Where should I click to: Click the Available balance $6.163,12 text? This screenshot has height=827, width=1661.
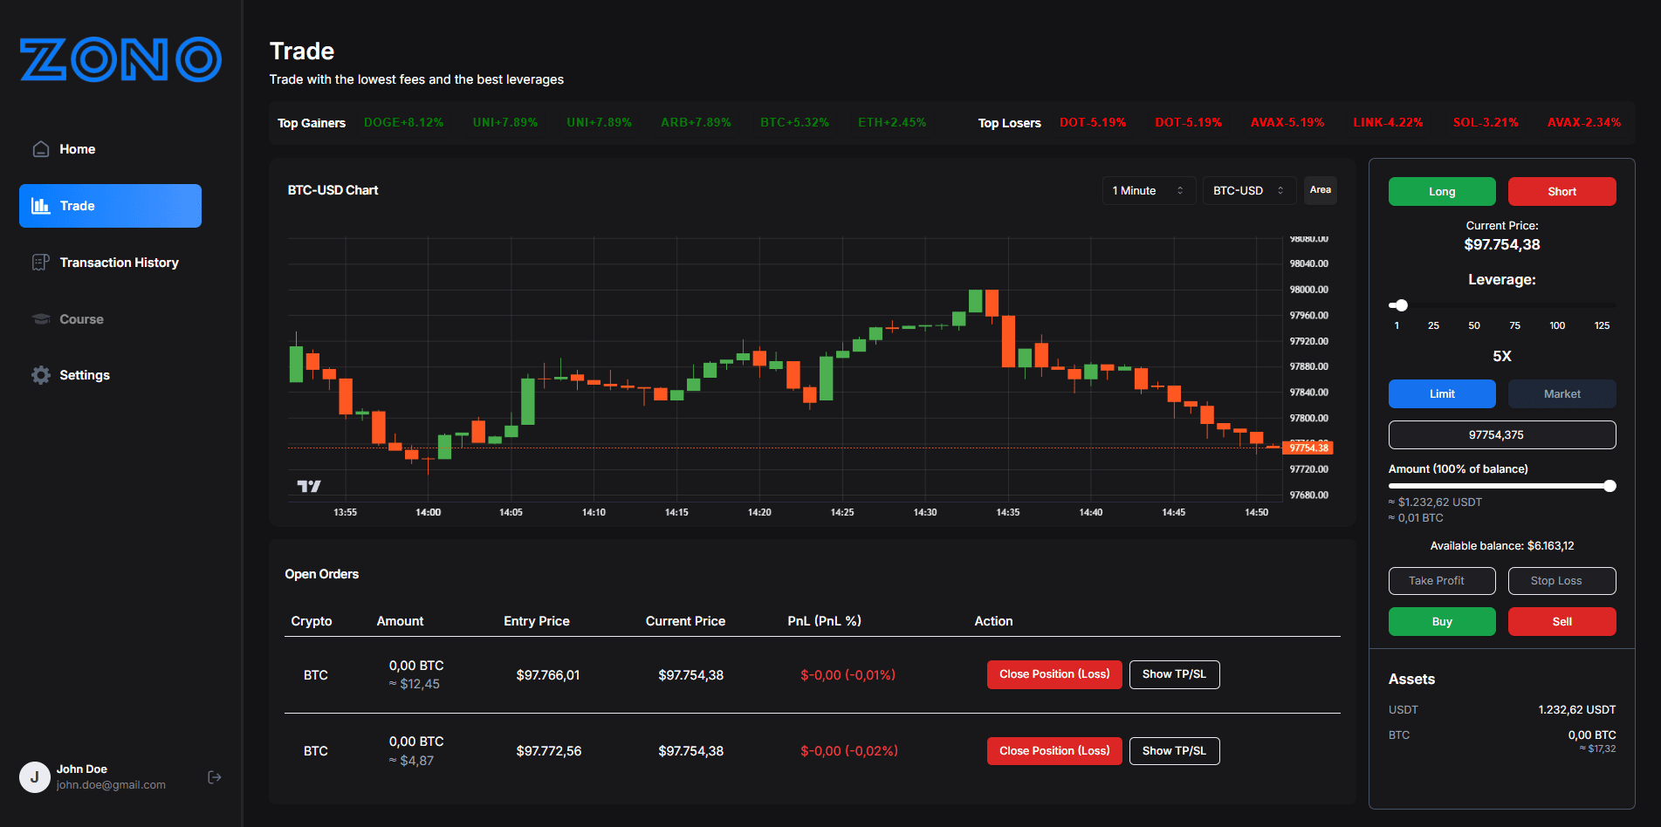(1502, 546)
